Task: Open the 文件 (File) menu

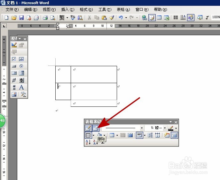Action: [x=12, y=10]
